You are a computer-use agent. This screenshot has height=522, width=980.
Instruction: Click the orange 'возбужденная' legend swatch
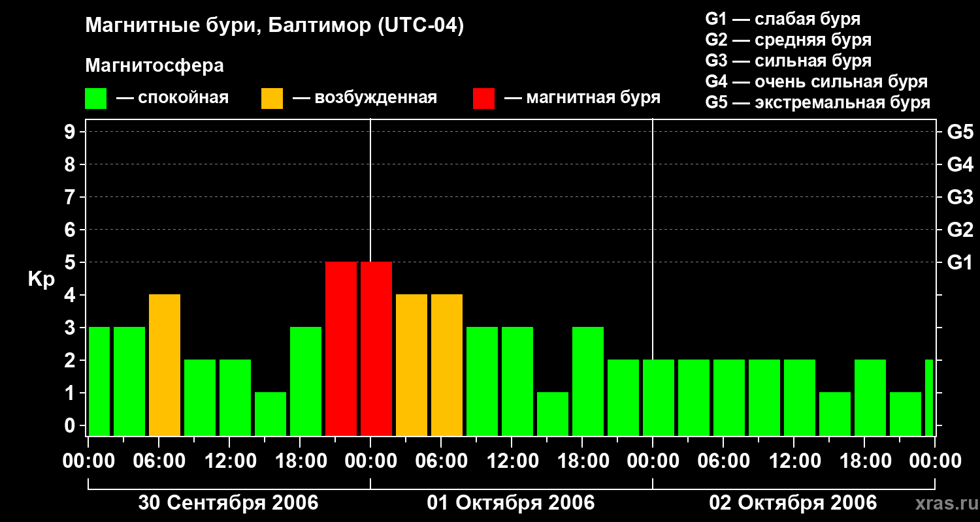click(x=272, y=99)
